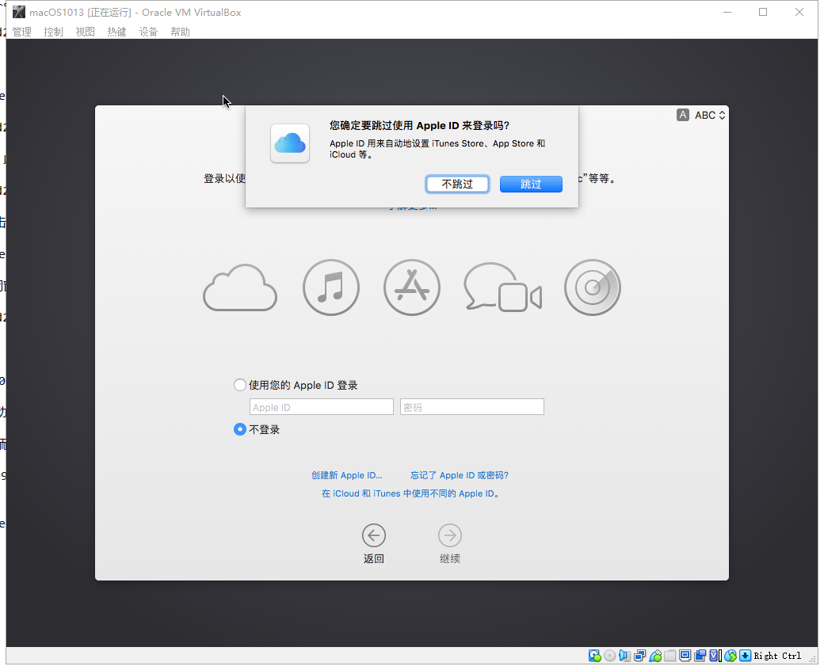This screenshot has width=824, height=670.
Task: Click the input source A icon
Action: [683, 115]
